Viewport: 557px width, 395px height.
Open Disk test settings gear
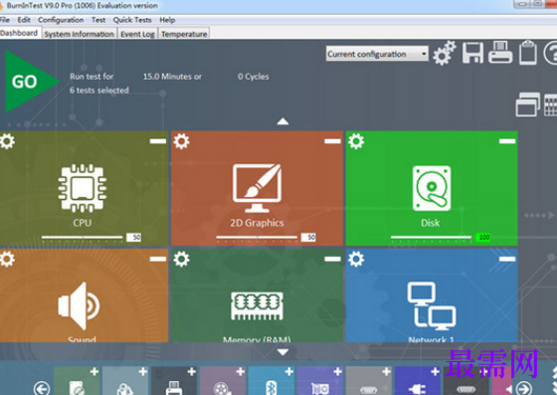tap(356, 141)
